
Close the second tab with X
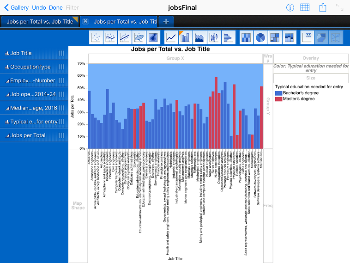[85, 21]
